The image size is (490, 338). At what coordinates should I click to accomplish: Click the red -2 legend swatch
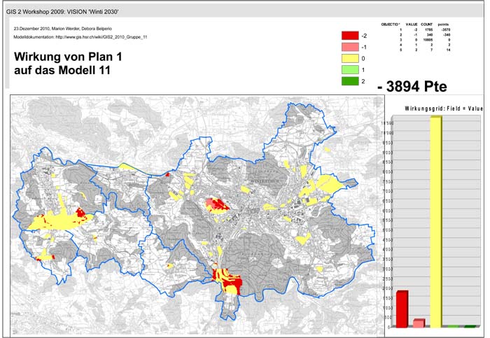point(349,36)
